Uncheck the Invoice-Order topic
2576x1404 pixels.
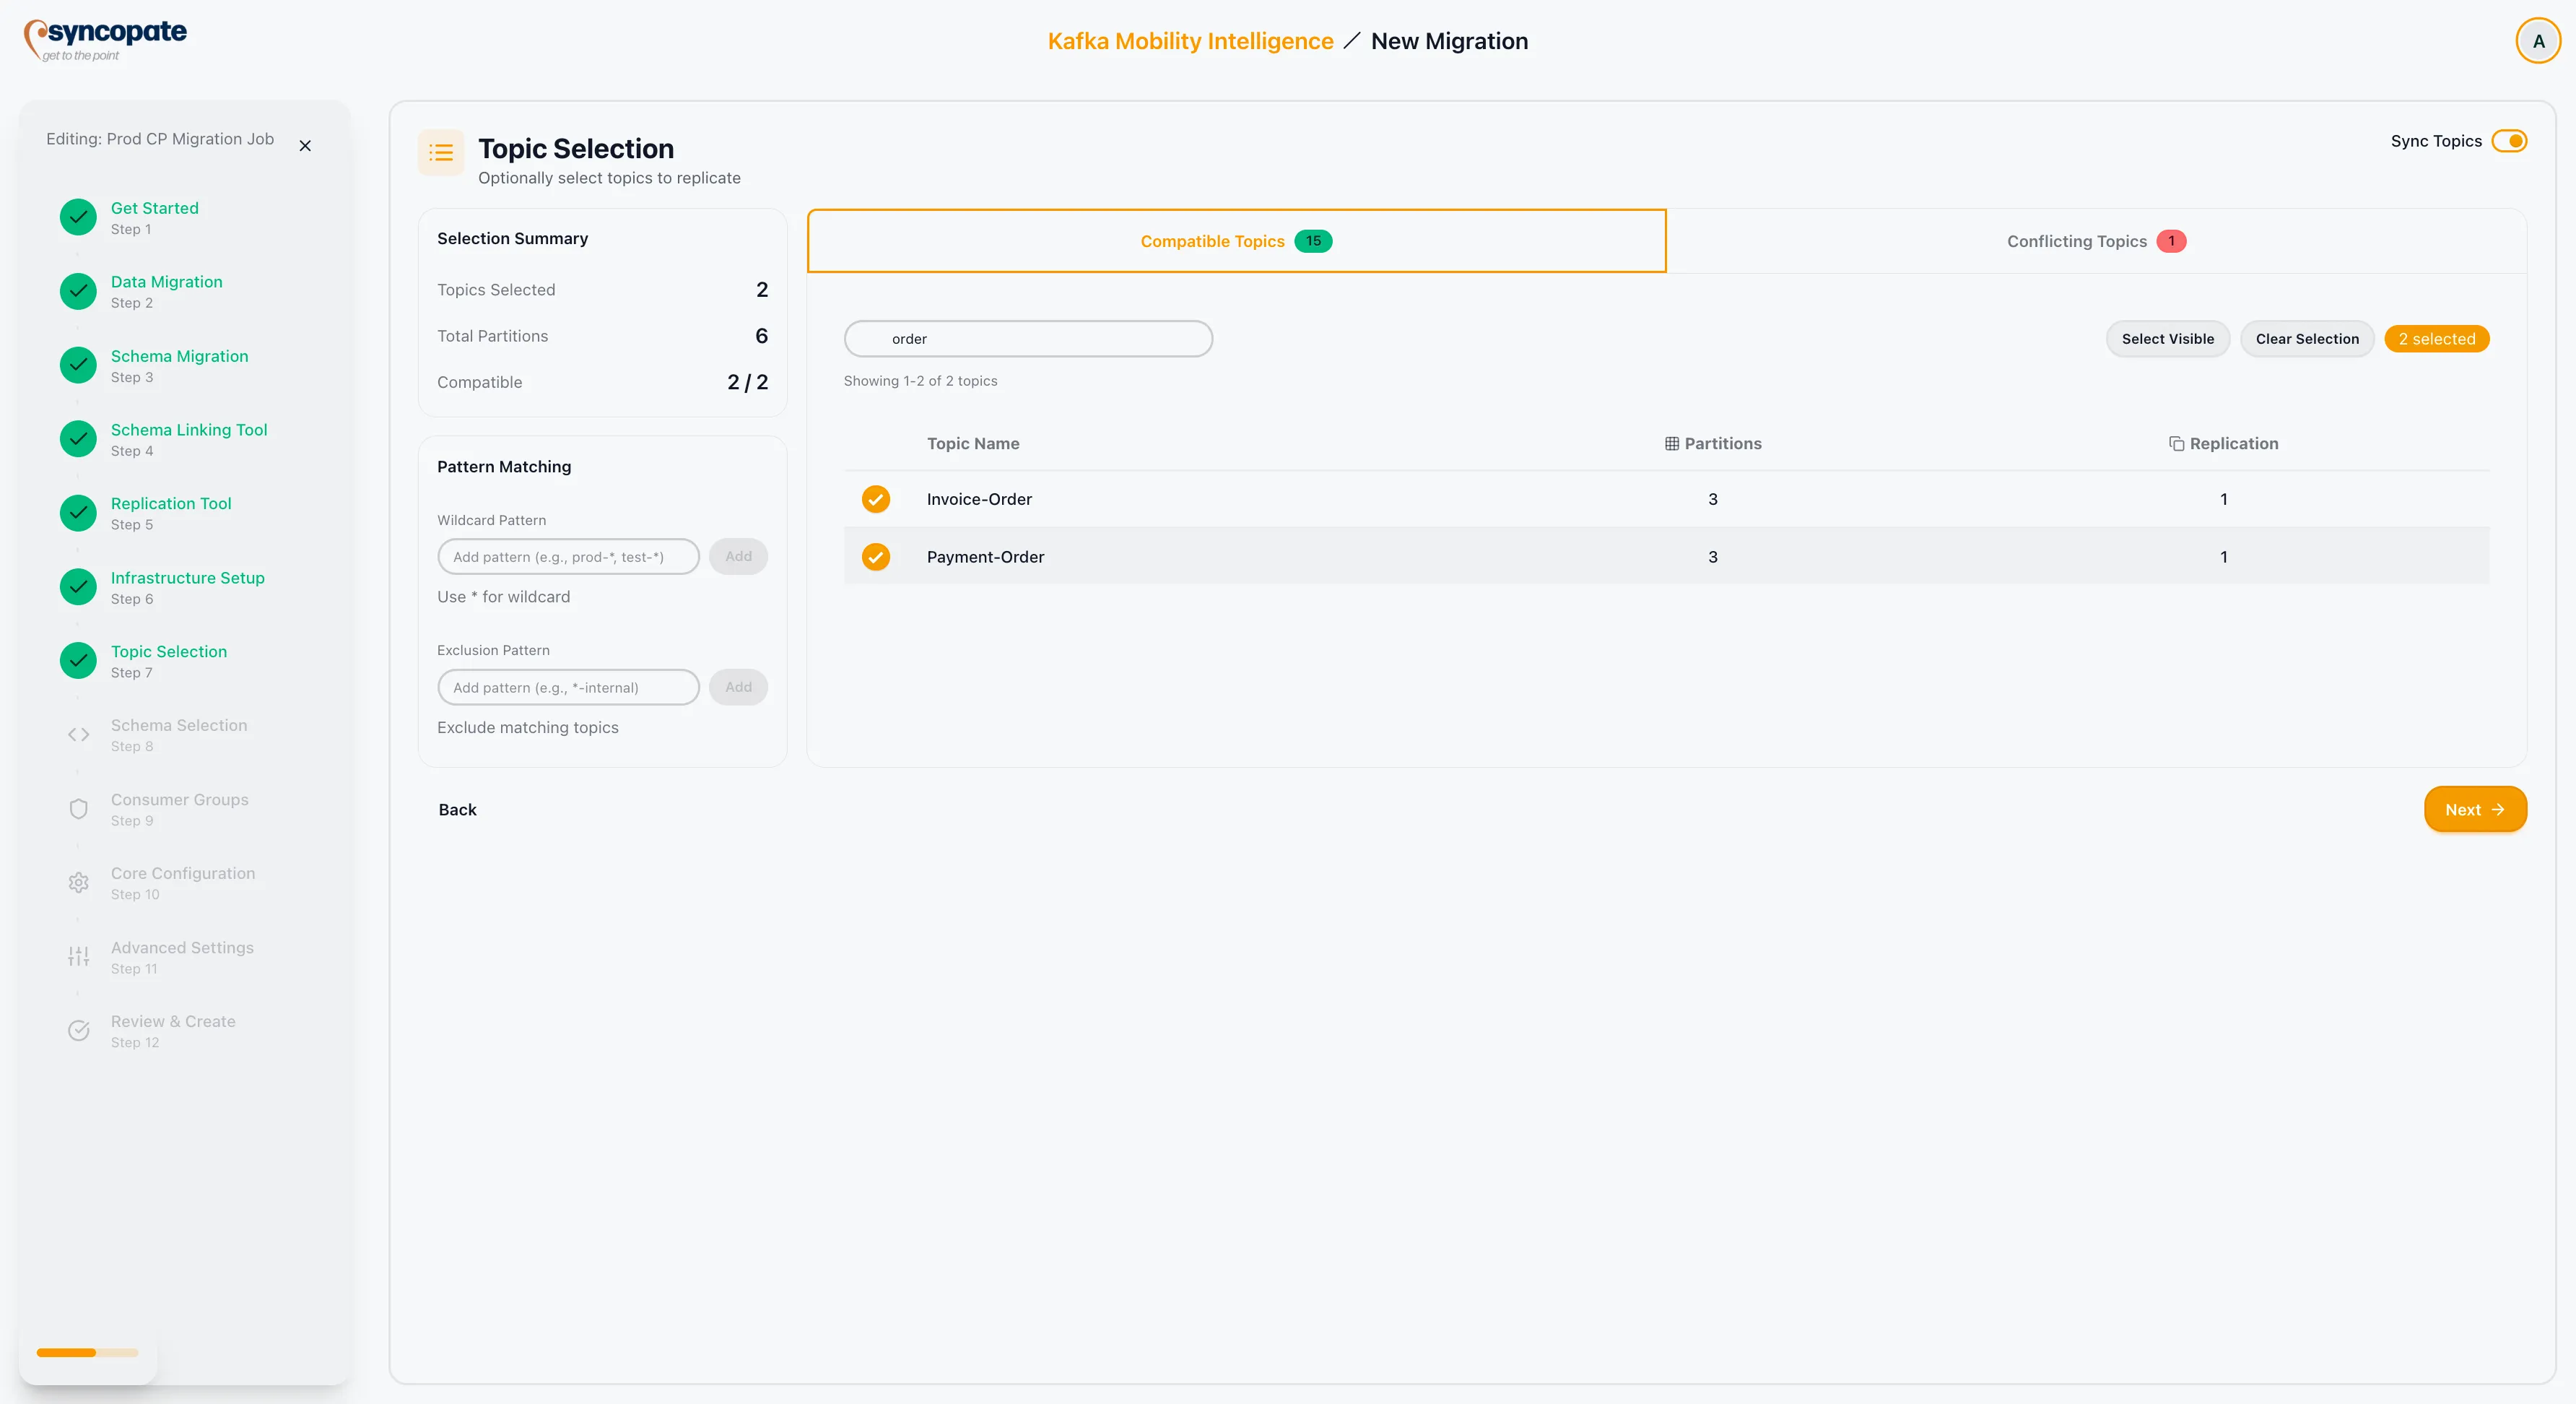click(876, 499)
